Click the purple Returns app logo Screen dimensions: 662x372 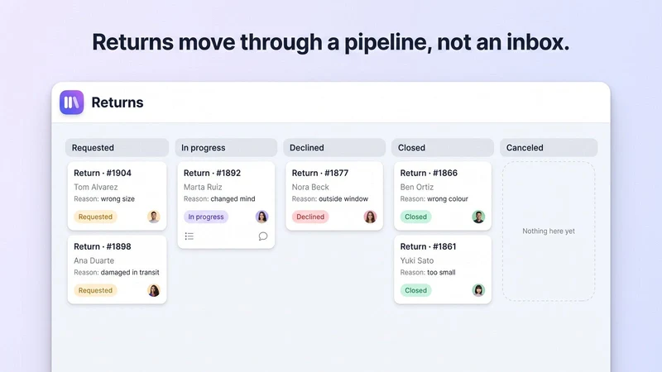71,102
